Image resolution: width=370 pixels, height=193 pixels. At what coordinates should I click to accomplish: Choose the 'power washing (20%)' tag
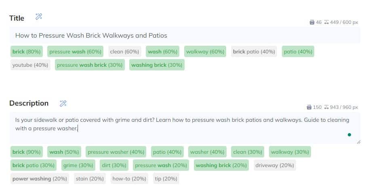(40, 178)
